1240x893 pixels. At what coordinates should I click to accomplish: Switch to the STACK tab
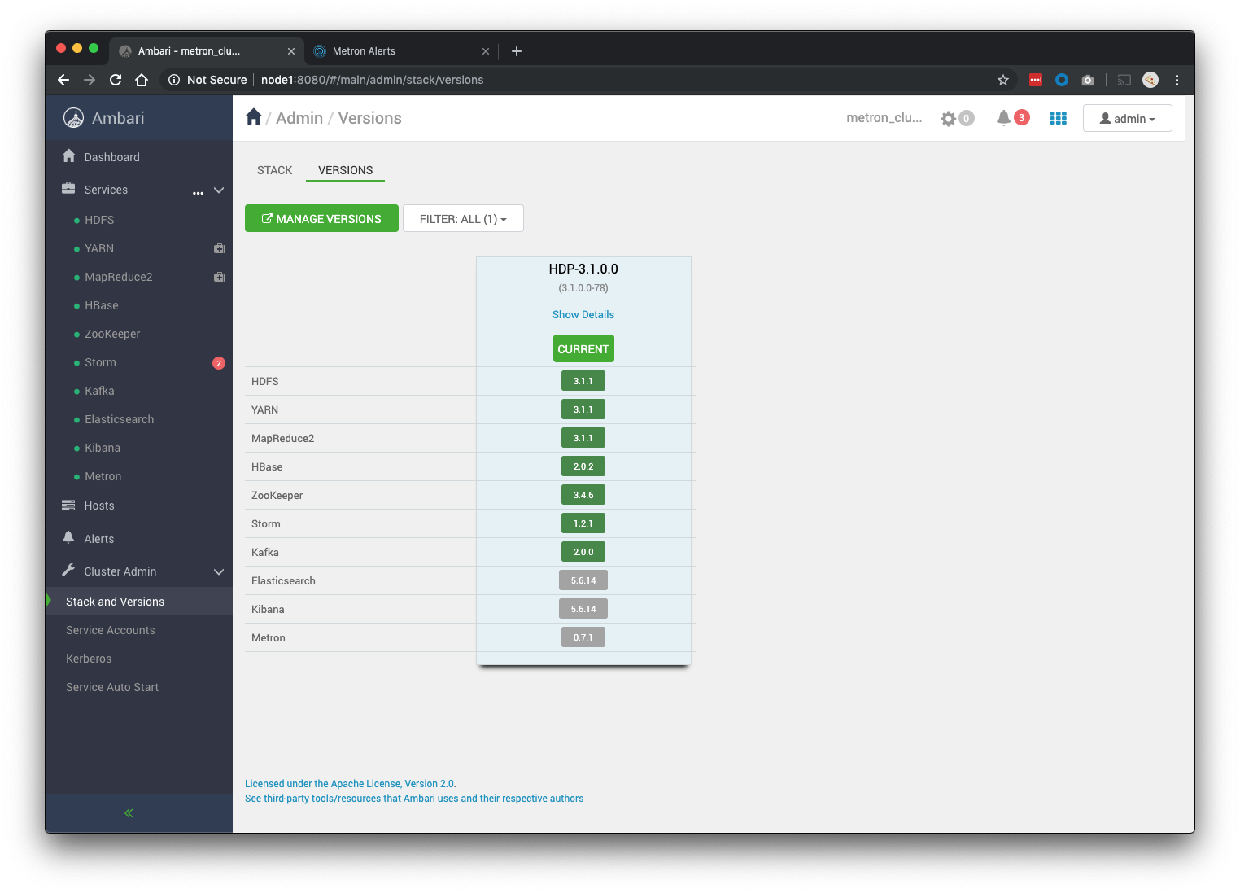point(274,170)
